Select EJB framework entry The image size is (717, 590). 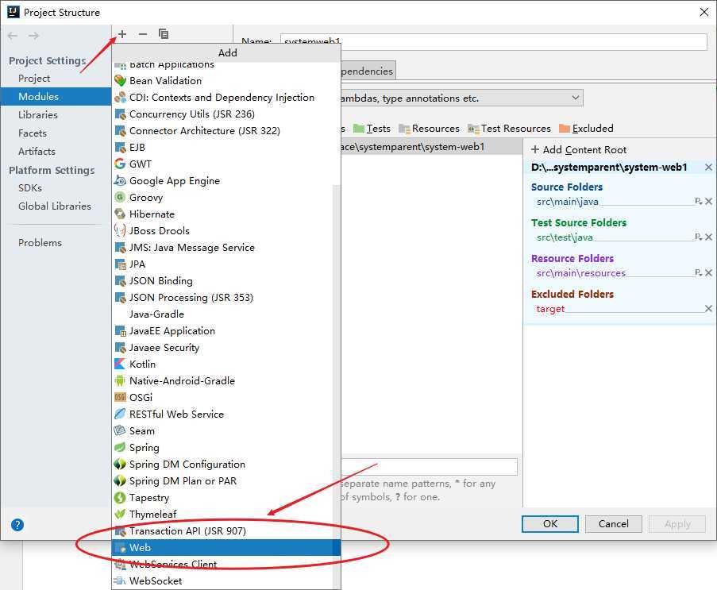click(x=226, y=147)
